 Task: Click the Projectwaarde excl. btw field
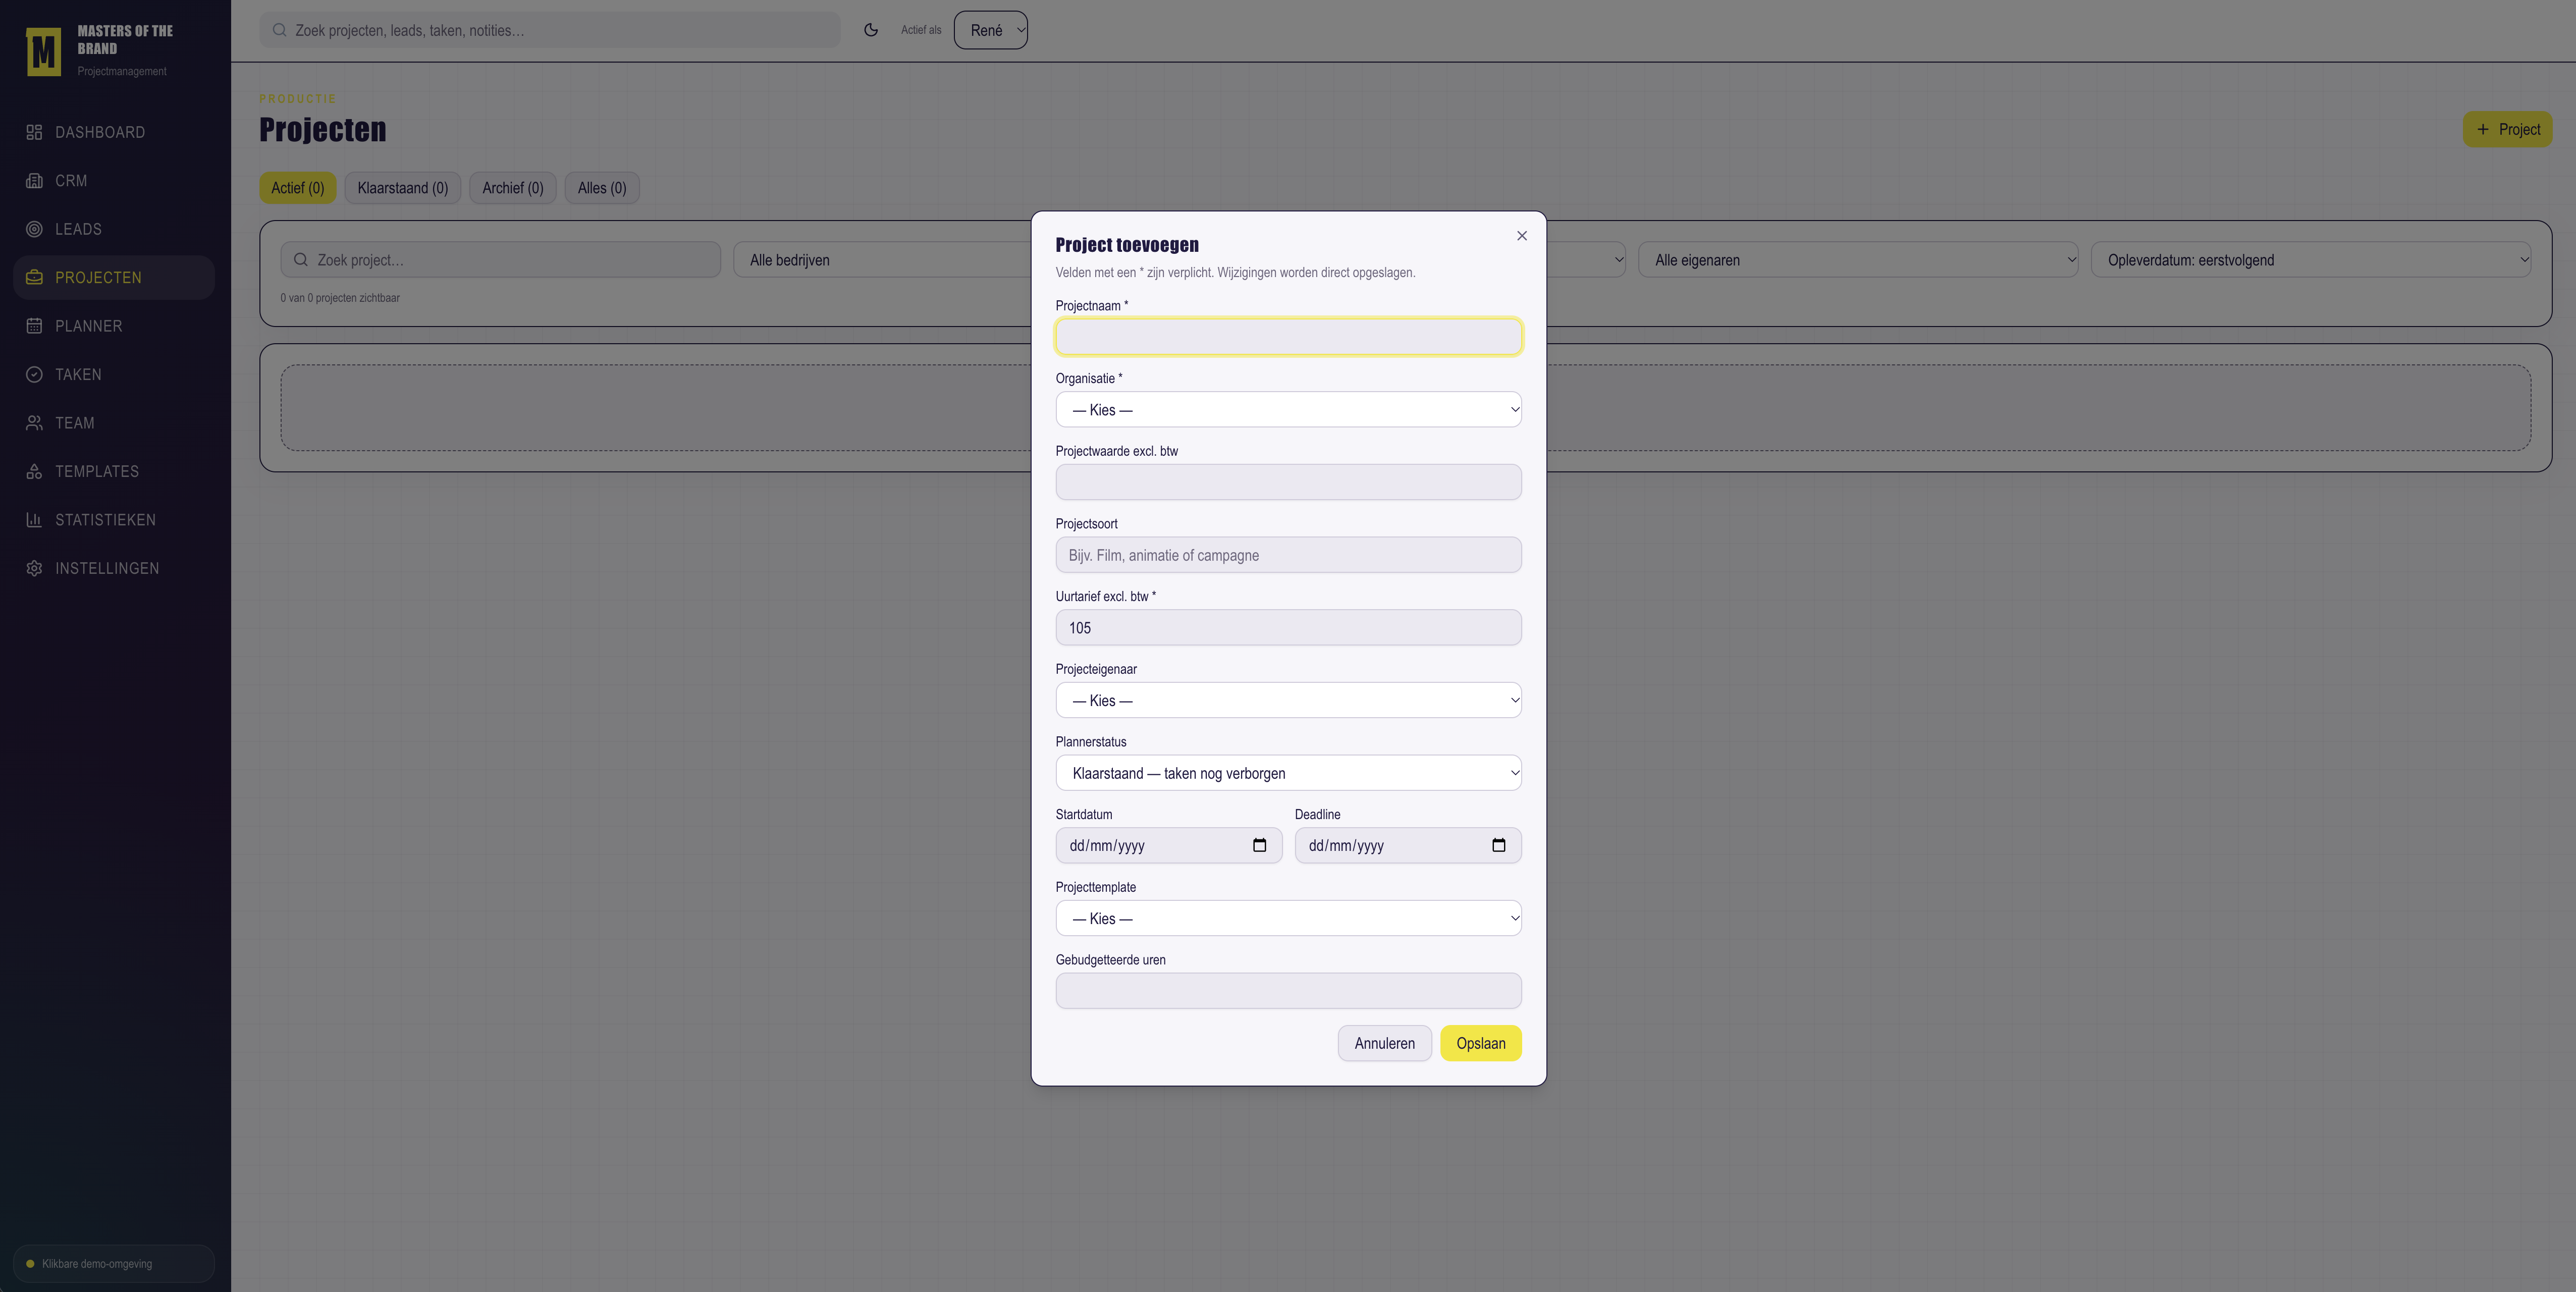(x=1288, y=483)
